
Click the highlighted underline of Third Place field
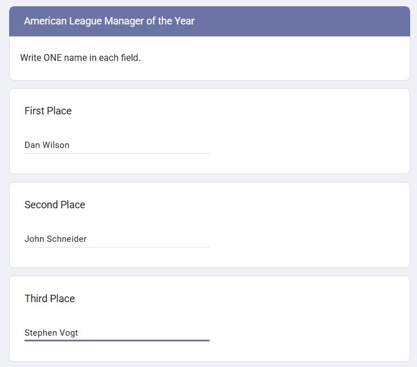(x=117, y=340)
